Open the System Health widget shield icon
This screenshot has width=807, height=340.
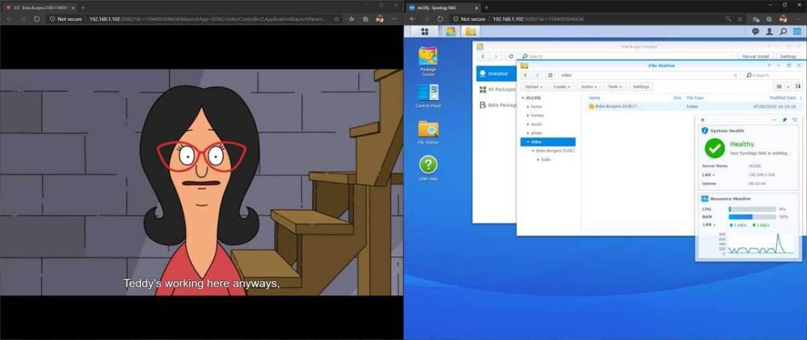coord(705,131)
